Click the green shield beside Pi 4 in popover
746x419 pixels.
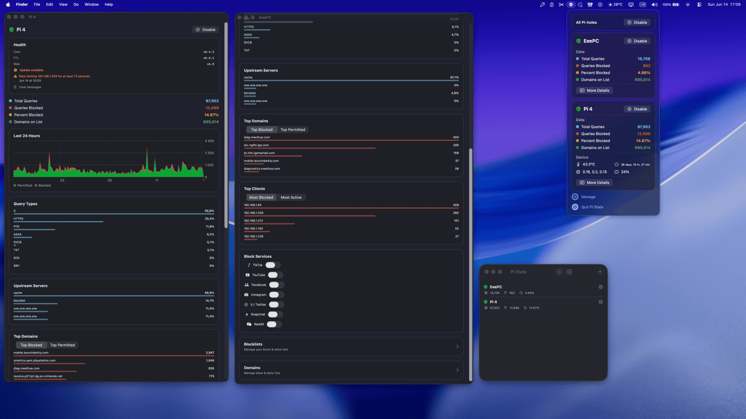click(x=579, y=109)
